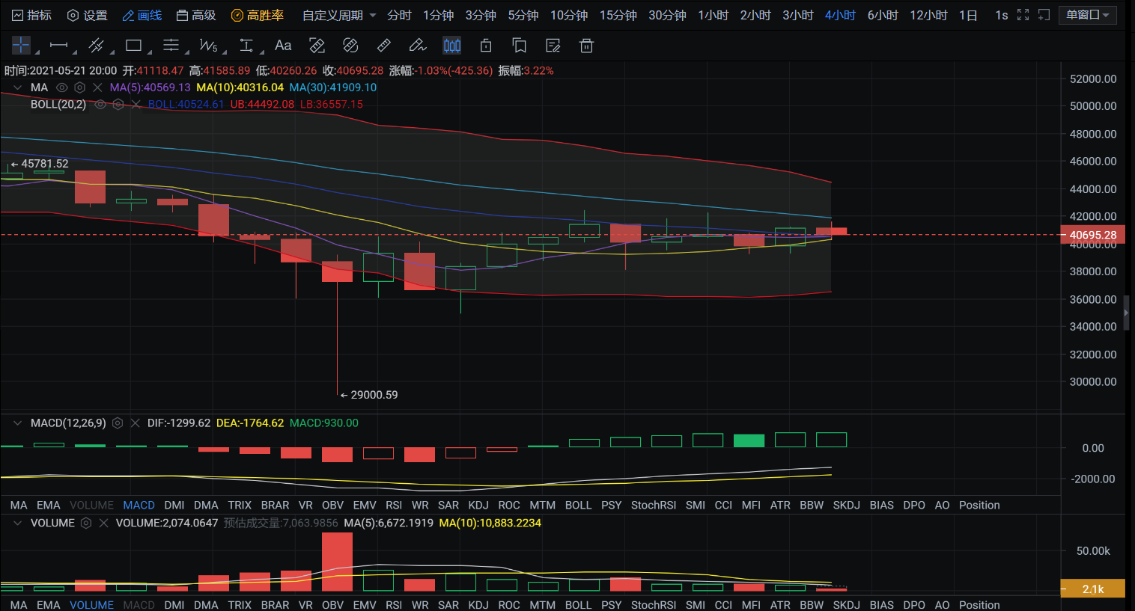Viewport: 1135px width, 611px height.
Task: Delete drawings with the trash icon
Action: 587,46
